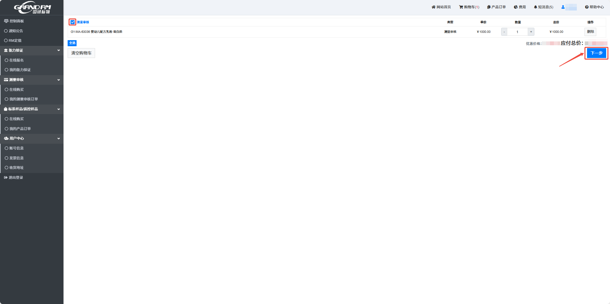Open the 网站首页 menu item

coord(442,7)
